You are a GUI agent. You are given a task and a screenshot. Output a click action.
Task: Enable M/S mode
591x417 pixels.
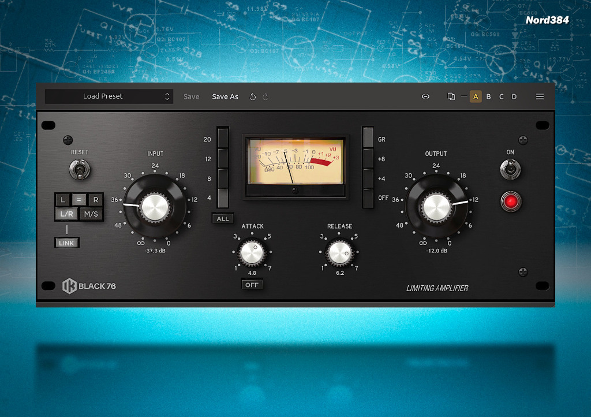coord(91,214)
